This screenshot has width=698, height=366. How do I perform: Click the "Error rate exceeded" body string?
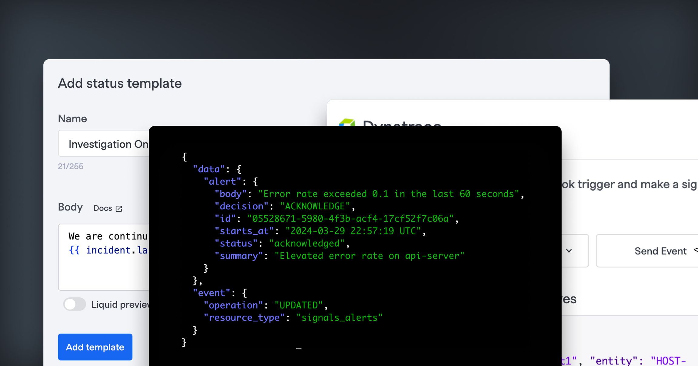pos(389,194)
